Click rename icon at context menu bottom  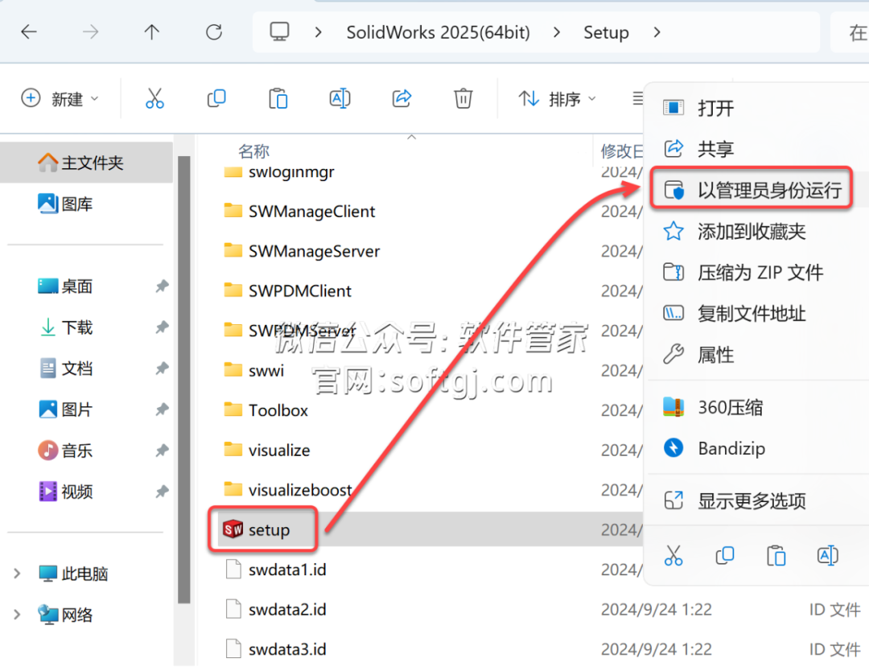click(x=827, y=555)
